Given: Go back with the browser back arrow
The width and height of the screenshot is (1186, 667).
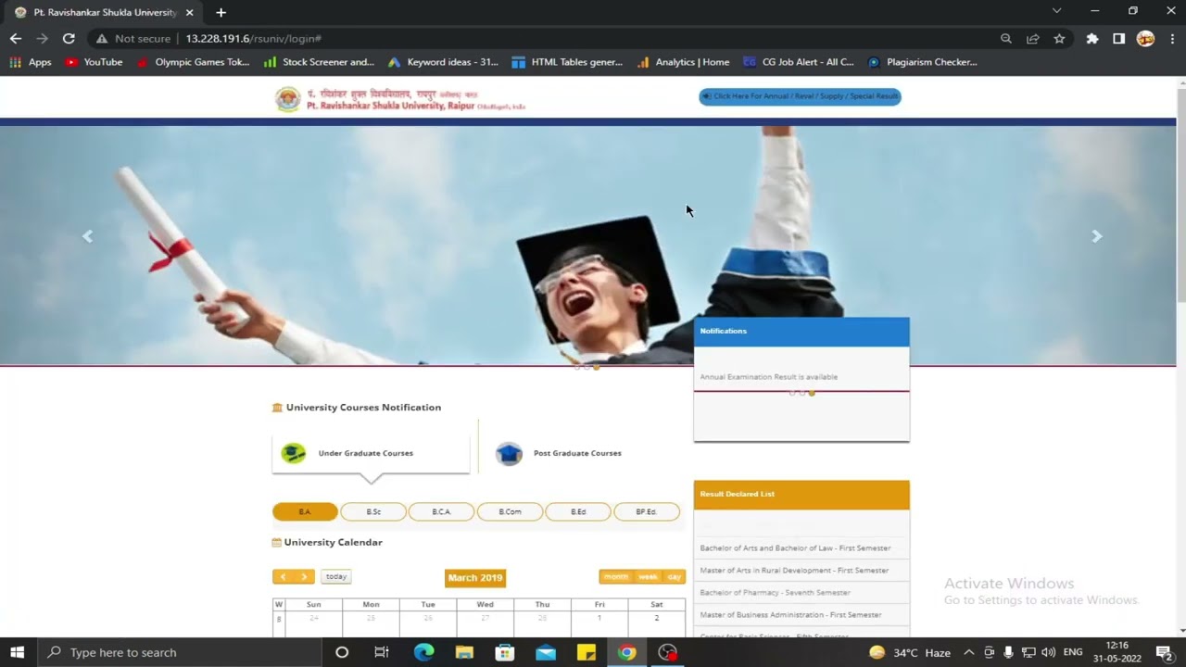Looking at the screenshot, I should coord(15,39).
